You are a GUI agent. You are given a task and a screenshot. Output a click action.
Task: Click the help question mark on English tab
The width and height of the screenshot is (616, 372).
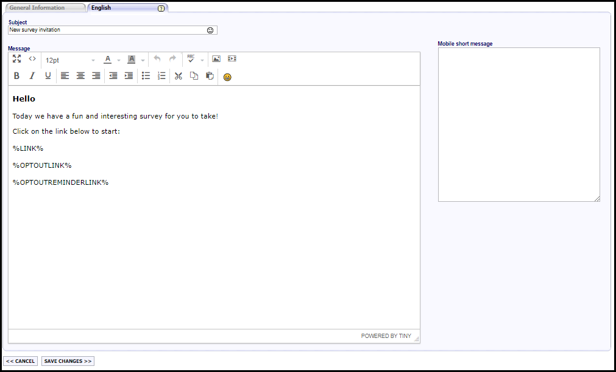161,9
